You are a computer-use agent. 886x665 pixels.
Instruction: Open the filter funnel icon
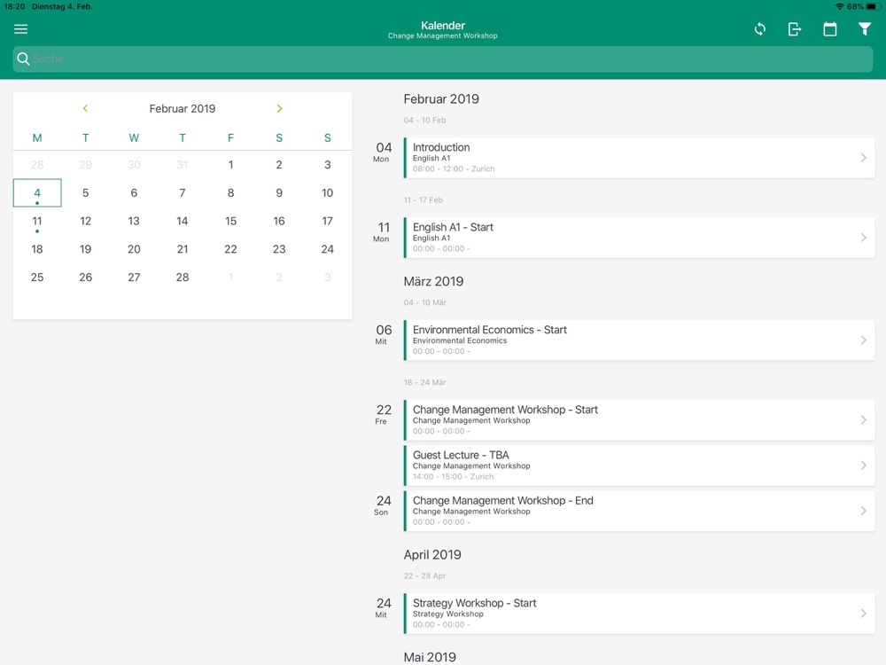pyautogui.click(x=865, y=29)
